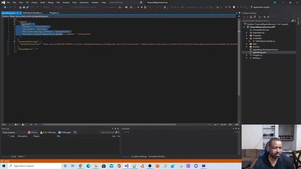This screenshot has width=301, height=169.
Task: Click the Save All toolbar icon
Action: click(x=27, y=8)
